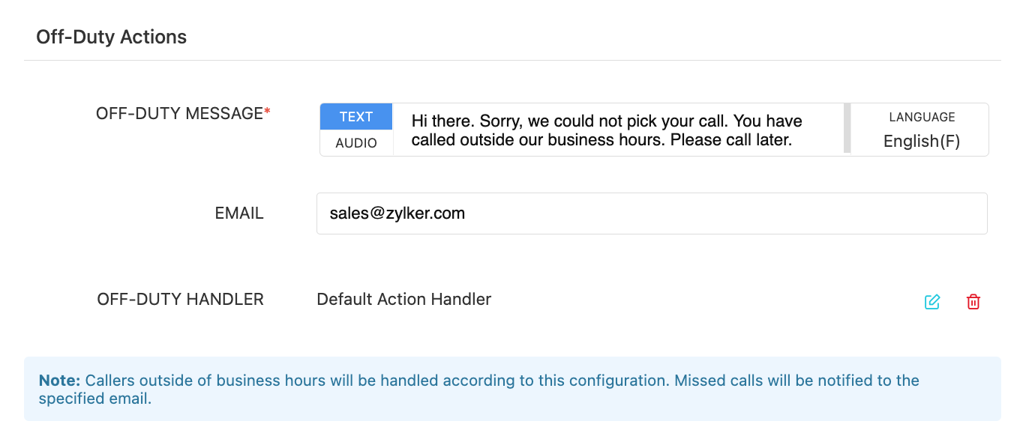
Task: Switch to the TEXT message tab
Action: click(x=356, y=117)
